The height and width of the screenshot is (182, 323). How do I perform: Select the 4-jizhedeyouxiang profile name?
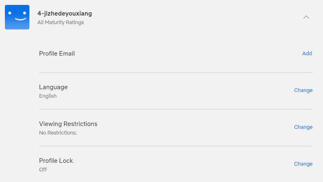tap(65, 13)
